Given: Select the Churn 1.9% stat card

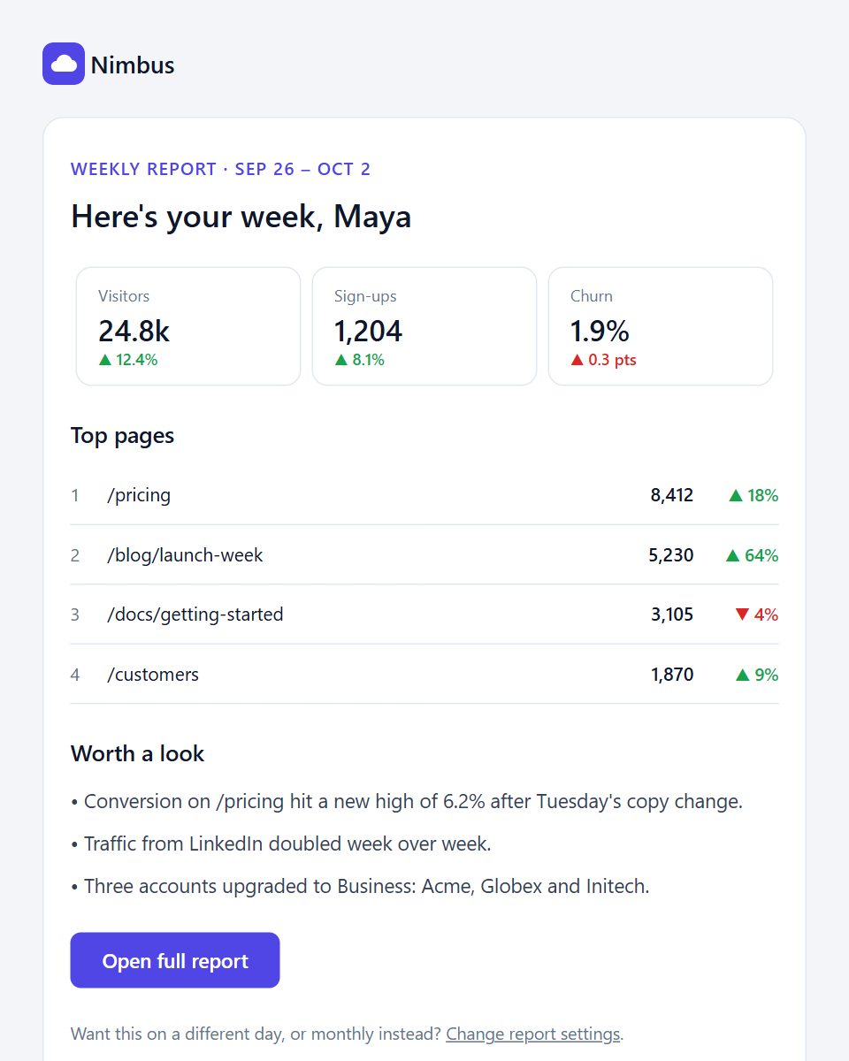Looking at the screenshot, I should pyautogui.click(x=661, y=326).
